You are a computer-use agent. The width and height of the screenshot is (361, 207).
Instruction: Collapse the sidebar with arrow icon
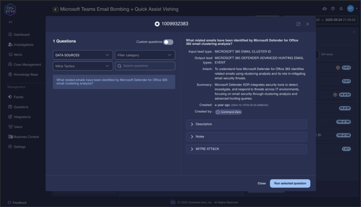point(10,22)
